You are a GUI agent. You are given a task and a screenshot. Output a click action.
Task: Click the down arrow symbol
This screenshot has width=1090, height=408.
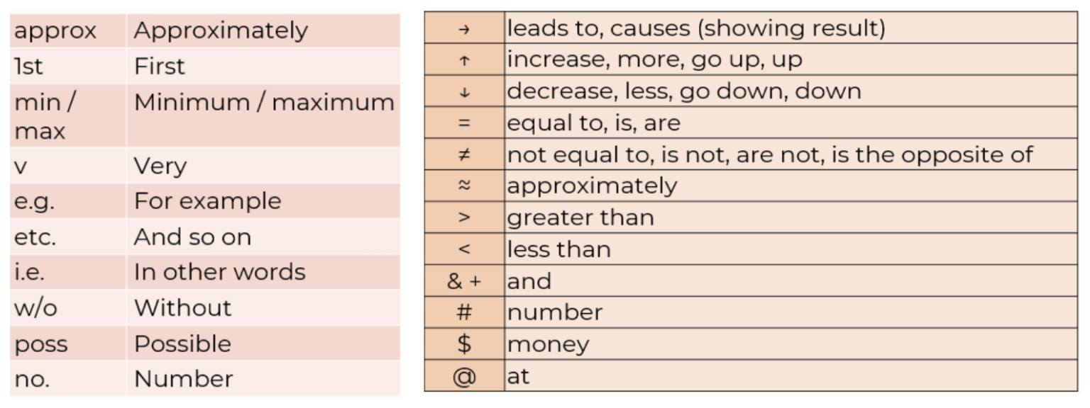click(x=464, y=92)
